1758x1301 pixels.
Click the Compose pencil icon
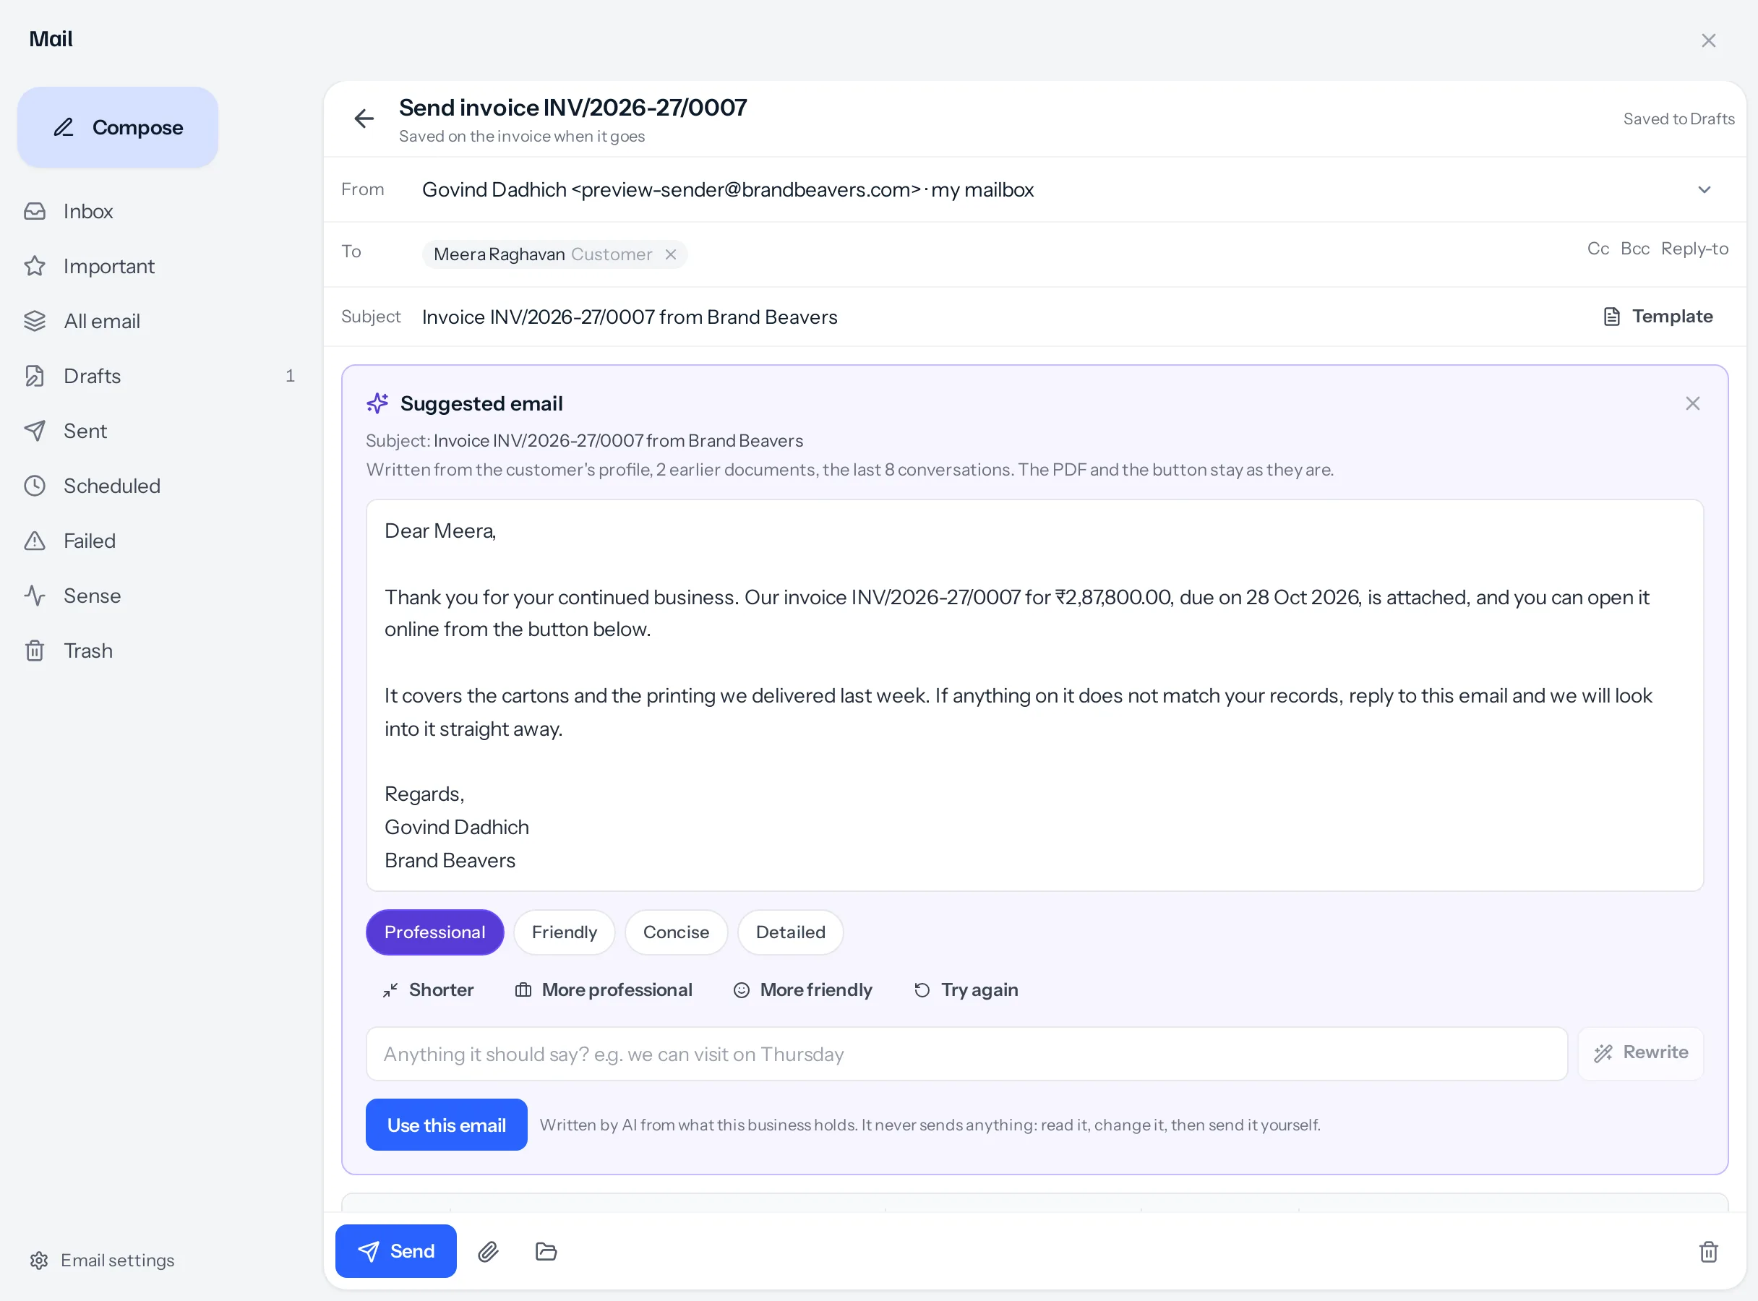click(x=64, y=128)
